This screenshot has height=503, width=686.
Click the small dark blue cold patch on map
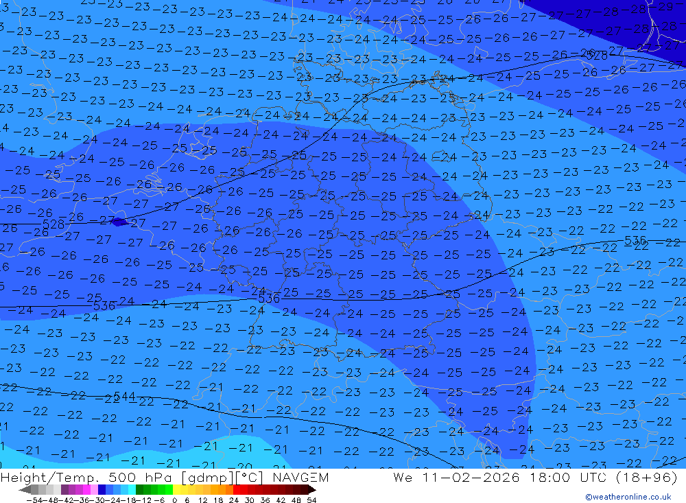(119, 222)
